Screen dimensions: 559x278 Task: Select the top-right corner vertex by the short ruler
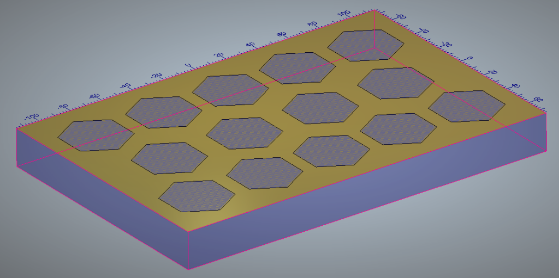point(546,113)
